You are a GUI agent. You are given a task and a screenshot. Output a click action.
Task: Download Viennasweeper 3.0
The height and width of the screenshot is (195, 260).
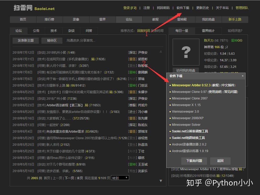pyautogui.click(x=185, y=112)
